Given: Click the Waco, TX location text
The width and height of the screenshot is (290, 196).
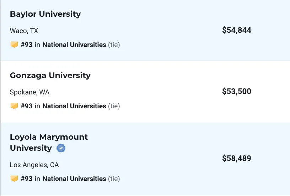Looking at the screenshot, I should tap(24, 31).
